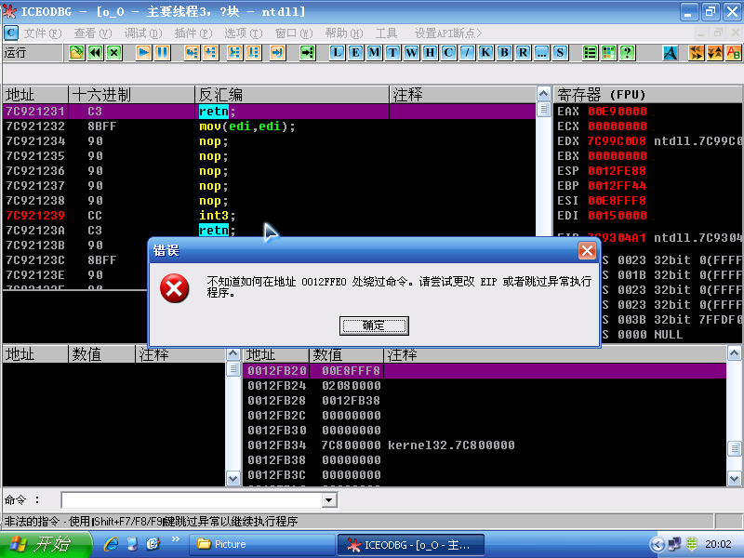Open the 设置API断点 menu
The height and width of the screenshot is (558, 744).
(448, 33)
